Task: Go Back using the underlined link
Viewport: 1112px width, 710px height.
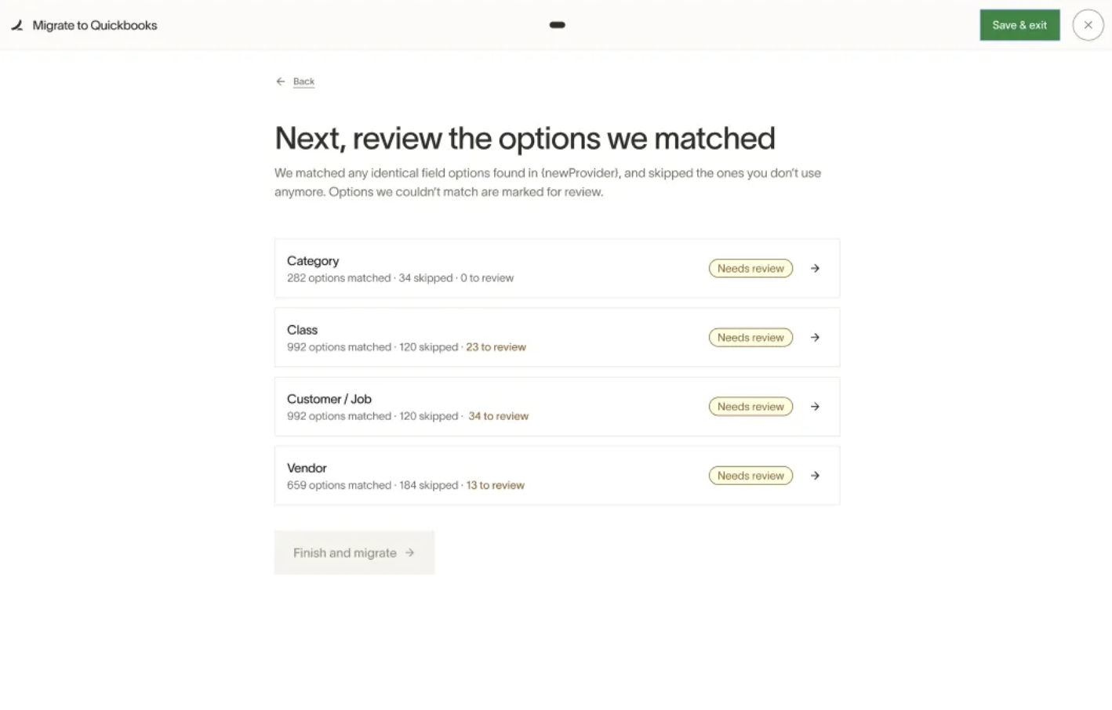Action: pyautogui.click(x=303, y=82)
